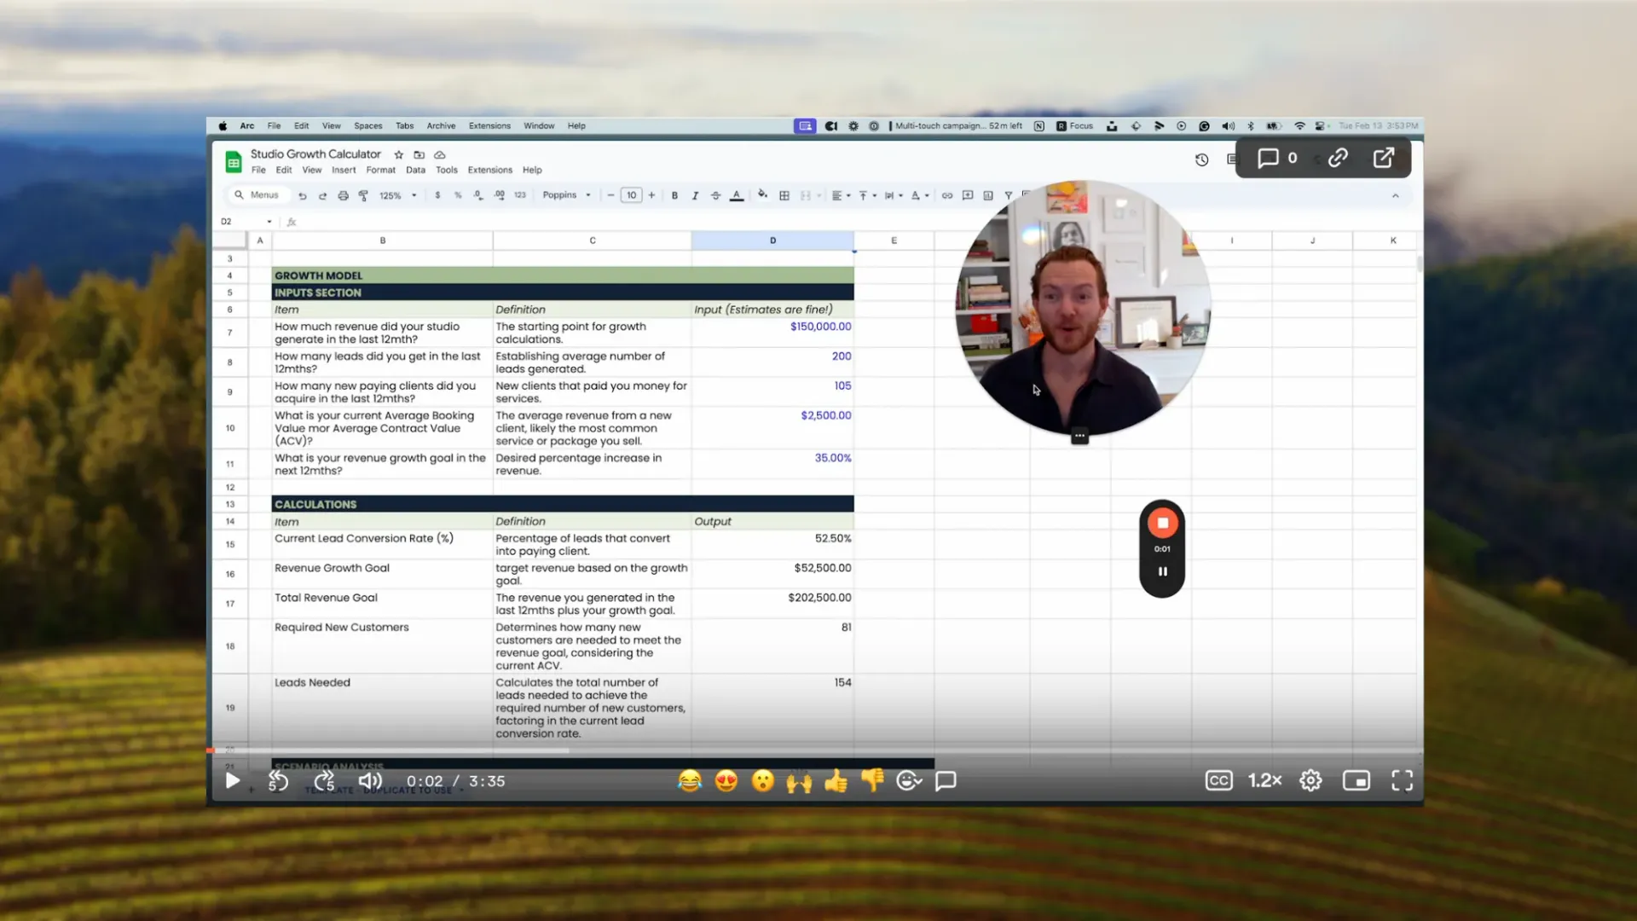Toggle closed captions on the video
Screen dimensions: 1637x921
1219,780
